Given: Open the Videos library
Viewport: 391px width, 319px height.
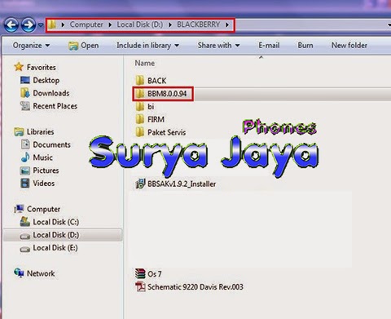Looking at the screenshot, I should point(37,184).
